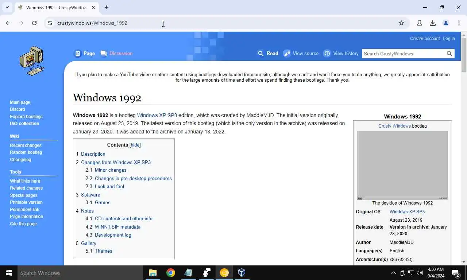The height and width of the screenshot is (280, 467).
Task: Open the Page information link
Action: pos(27,217)
